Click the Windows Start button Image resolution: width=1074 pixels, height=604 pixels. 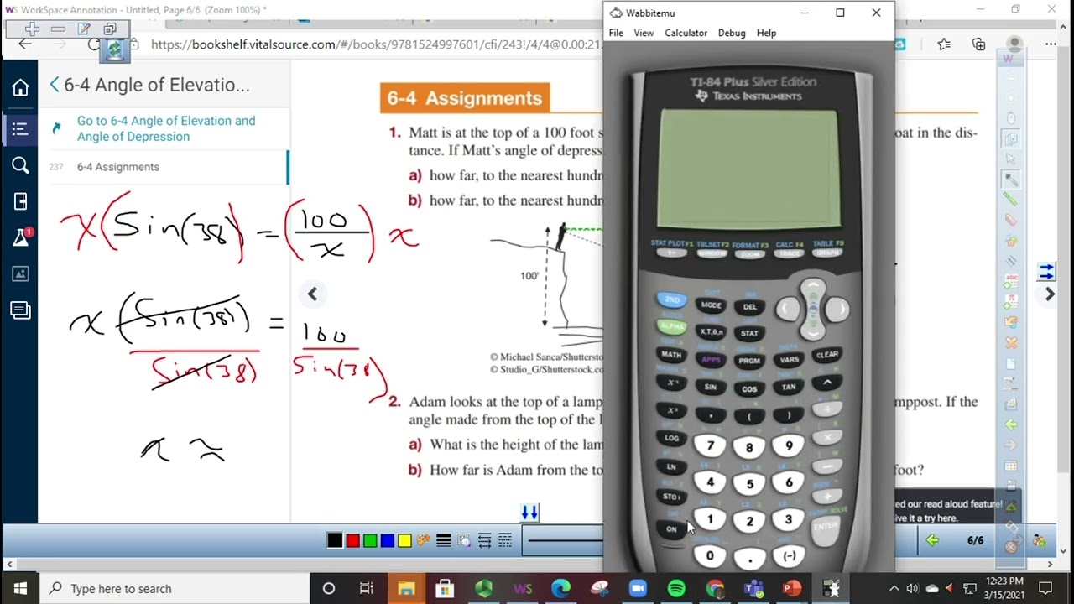(20, 588)
